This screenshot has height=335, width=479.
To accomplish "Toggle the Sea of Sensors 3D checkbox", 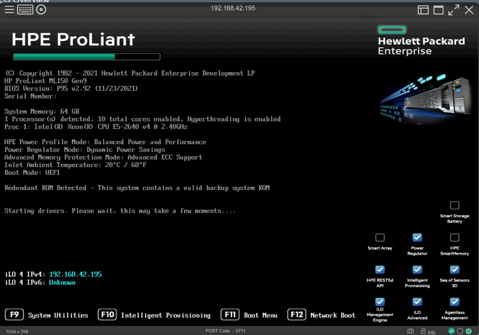I will tap(455, 270).
